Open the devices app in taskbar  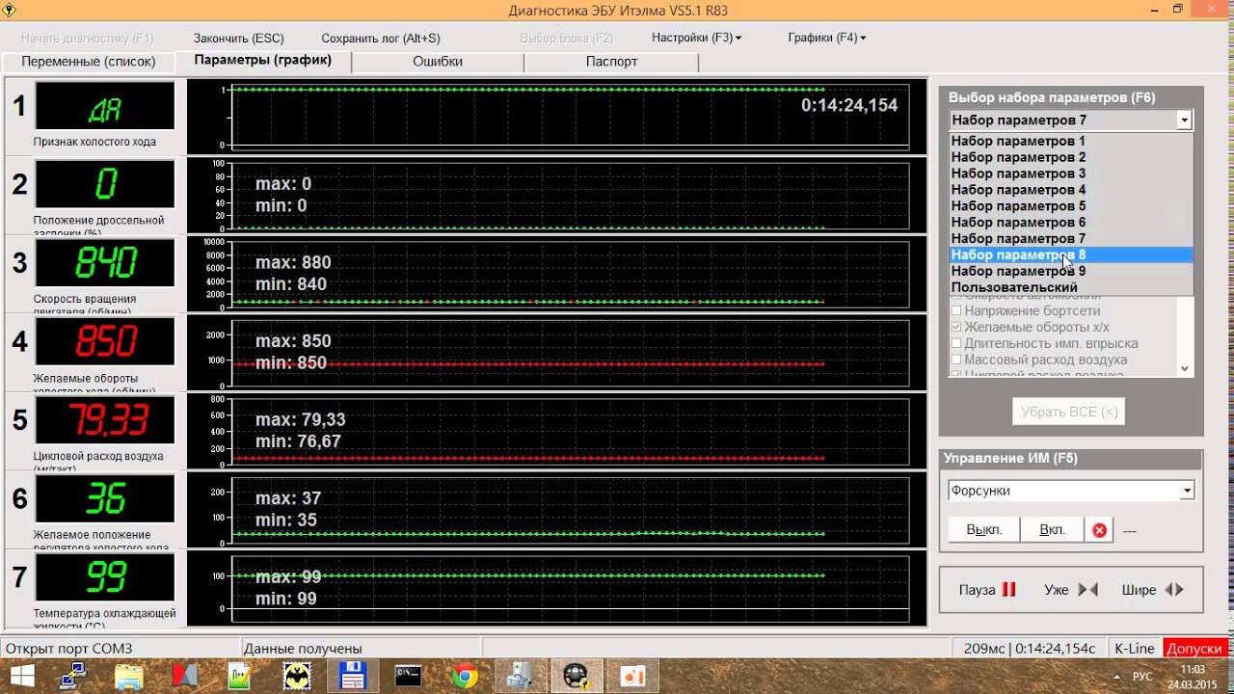click(522, 676)
